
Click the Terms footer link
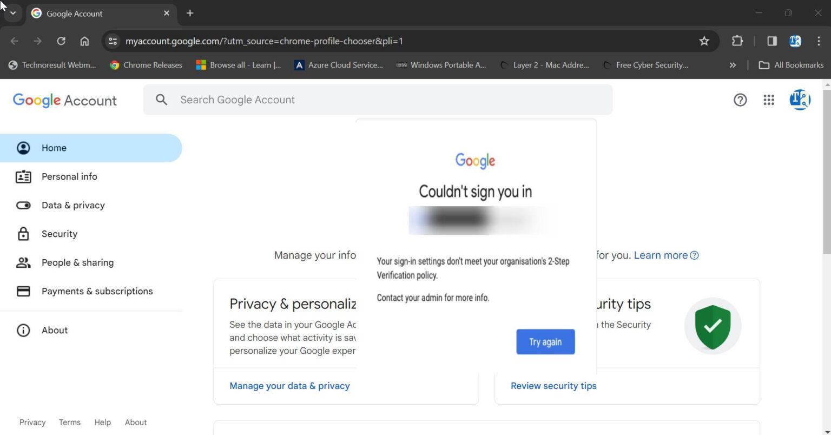tap(70, 423)
